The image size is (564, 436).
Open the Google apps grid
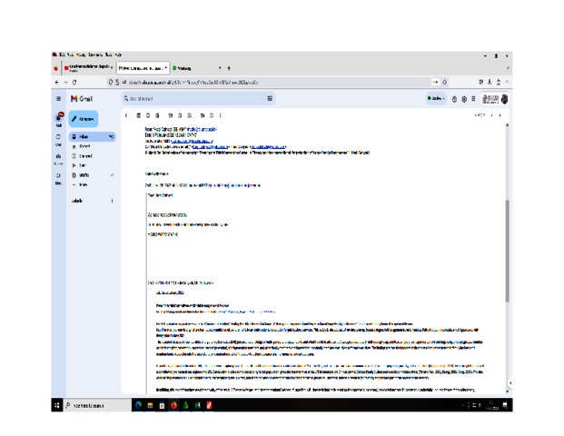[x=473, y=98]
